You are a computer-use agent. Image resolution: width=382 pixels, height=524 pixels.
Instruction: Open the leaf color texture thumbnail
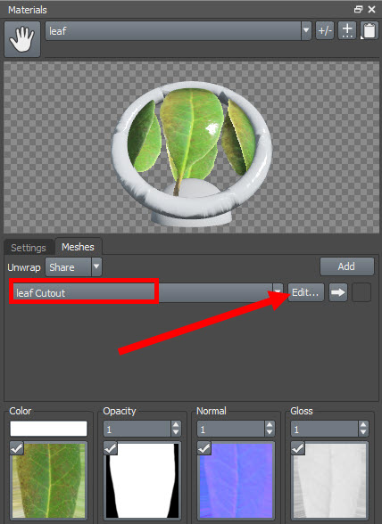[x=49, y=480]
